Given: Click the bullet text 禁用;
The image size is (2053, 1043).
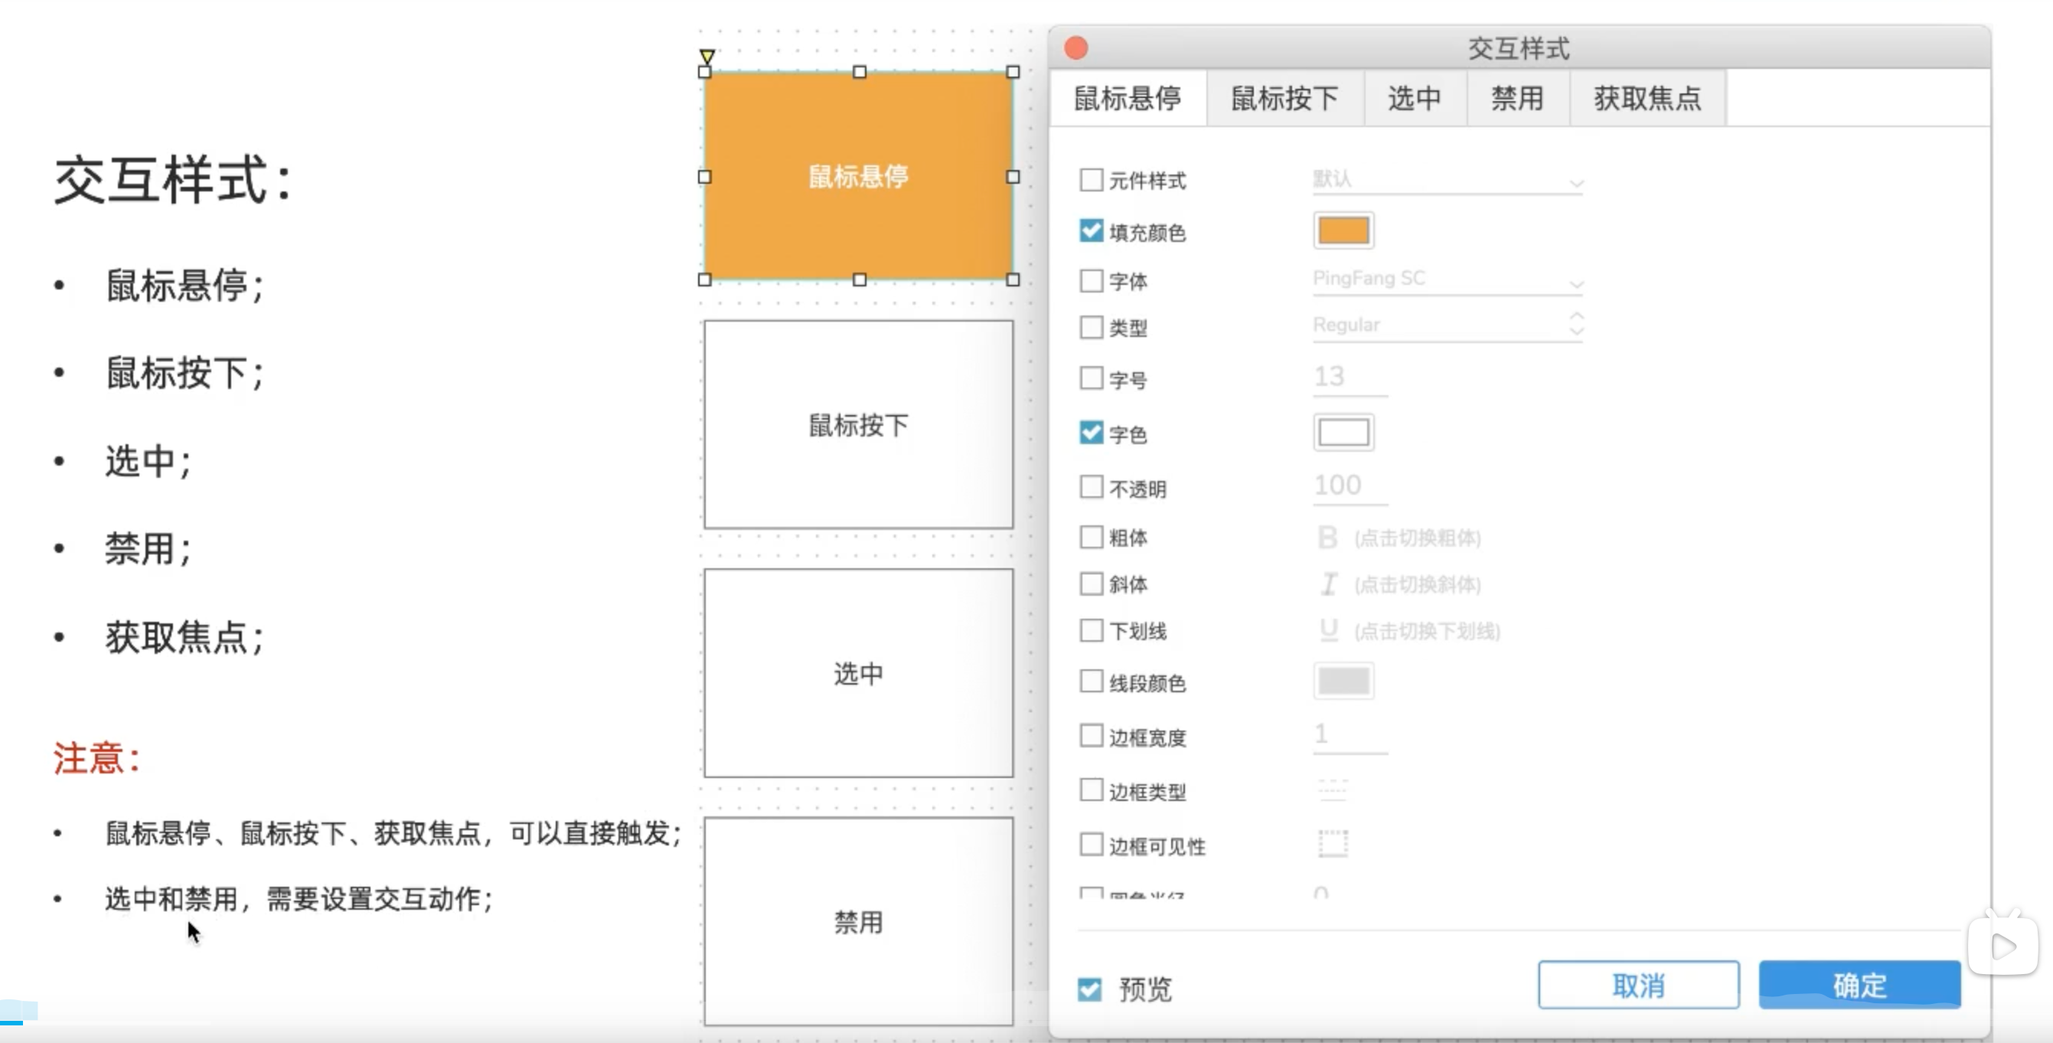Looking at the screenshot, I should 149,549.
